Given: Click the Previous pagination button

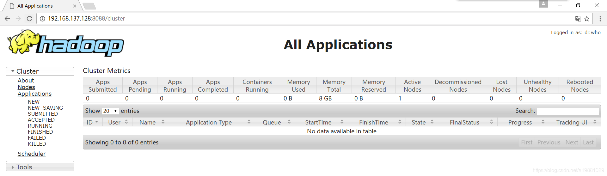Looking at the screenshot, I should [549, 143].
